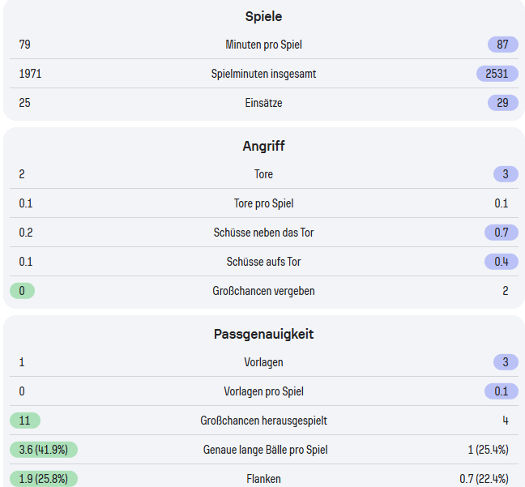Click the highlighted 87 minutes value

502,45
